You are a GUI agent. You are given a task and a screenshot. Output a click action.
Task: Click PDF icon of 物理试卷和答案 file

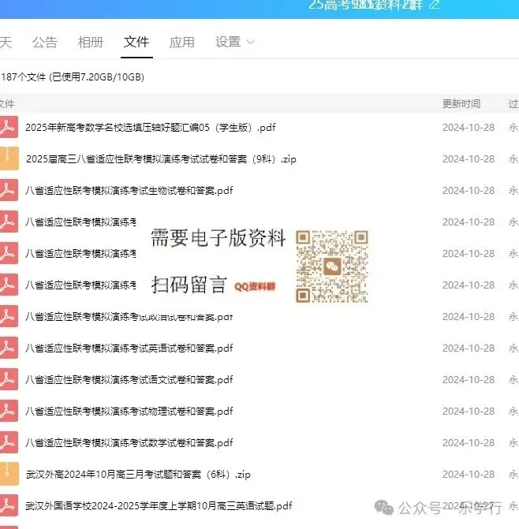[x=9, y=411]
